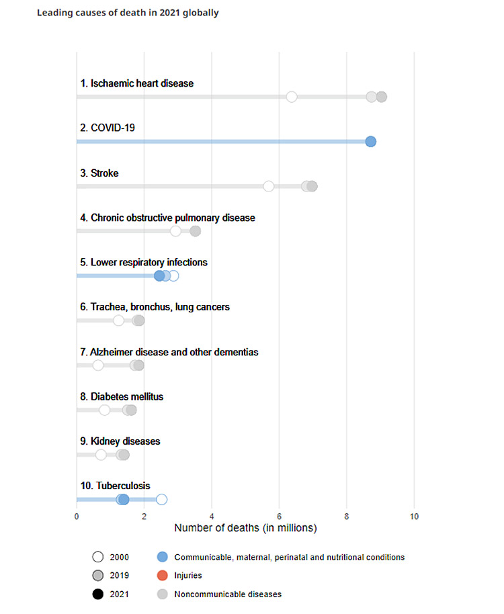The width and height of the screenshot is (504, 614).
Task: Click the 2000 marker for Ischaemic heart disease
Action: (292, 97)
